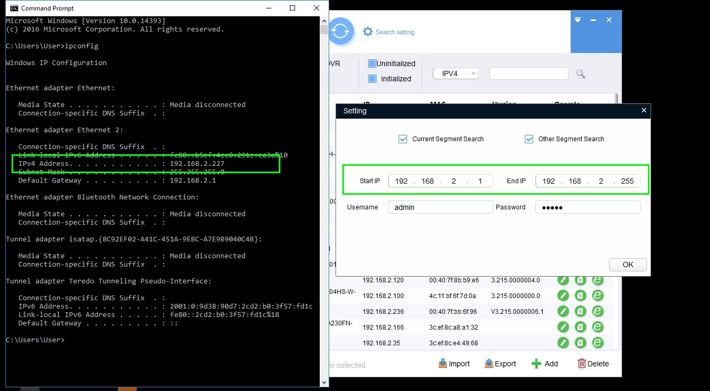Open details for device 192.168.2.120
The width and height of the screenshot is (710, 391).
581,280
